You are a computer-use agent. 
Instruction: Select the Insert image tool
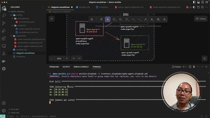[x=158, y=19]
